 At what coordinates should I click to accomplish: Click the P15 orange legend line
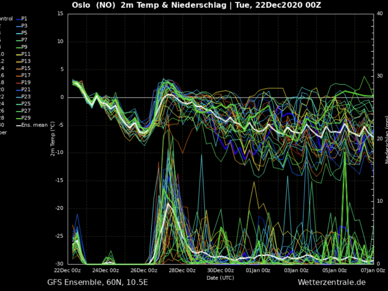(18, 68)
